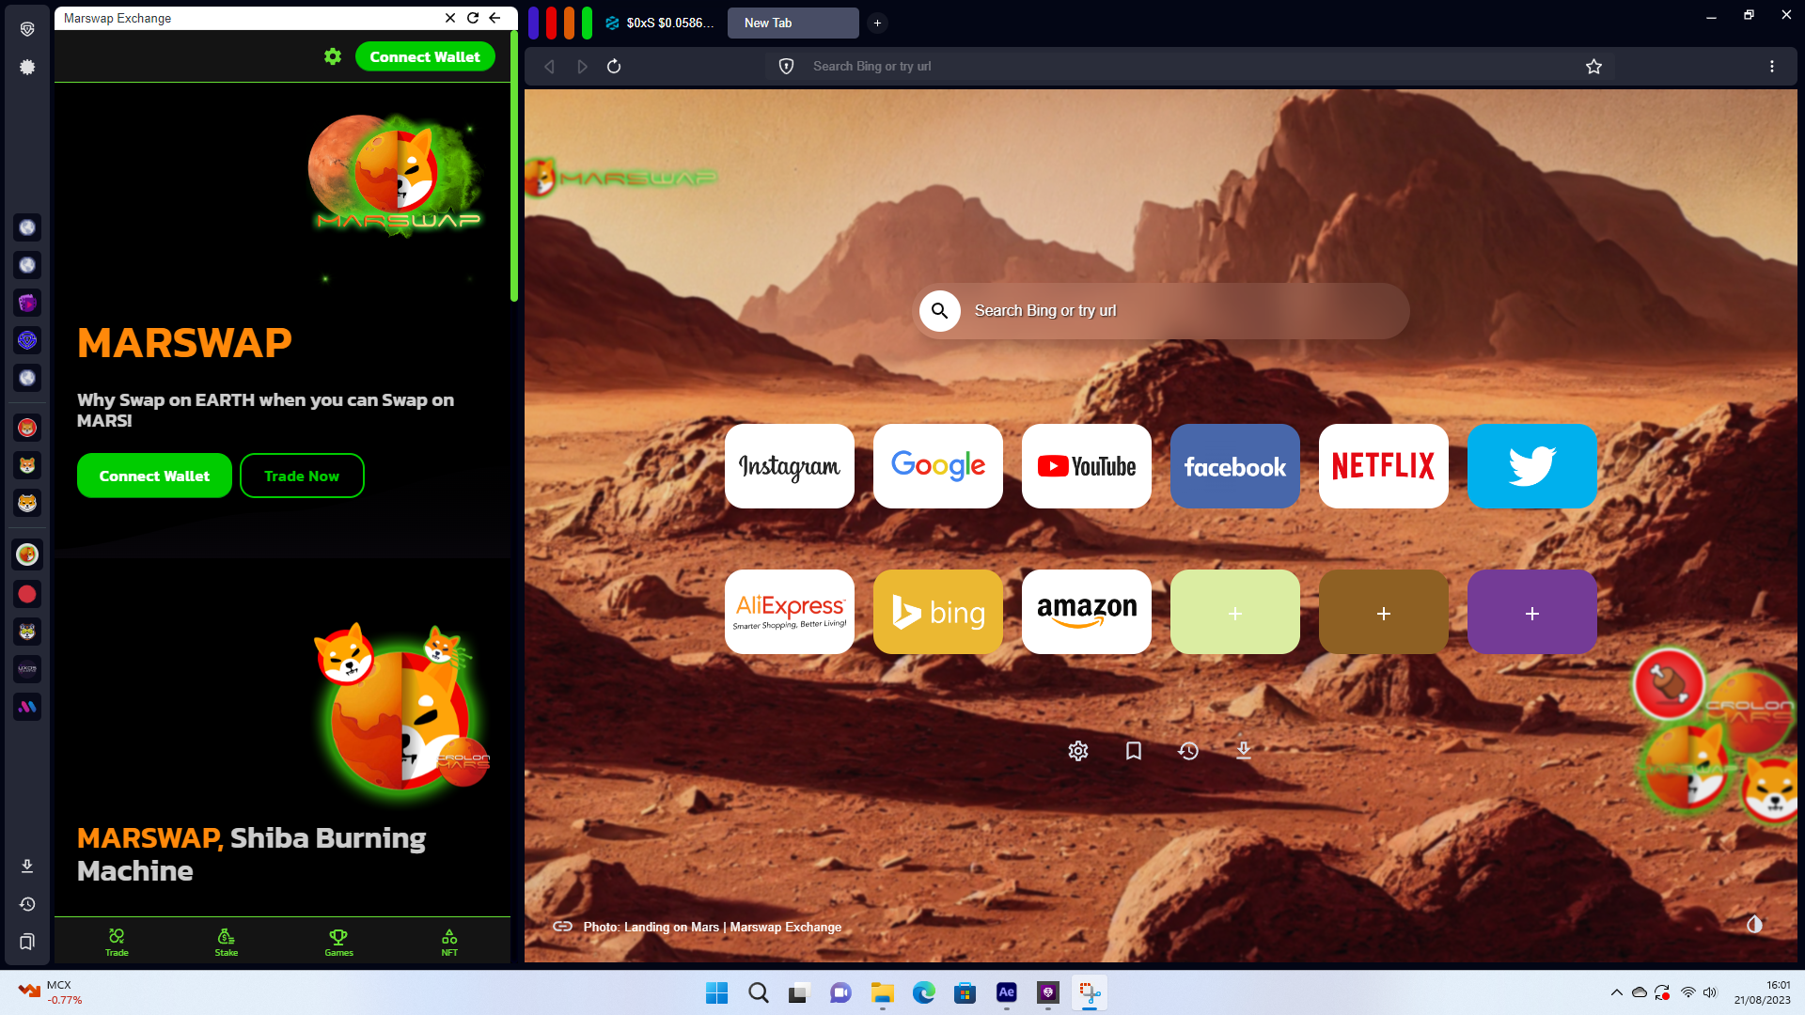Add speed dial on brown tile
Image resolution: width=1805 pixels, height=1015 pixels.
(x=1384, y=612)
